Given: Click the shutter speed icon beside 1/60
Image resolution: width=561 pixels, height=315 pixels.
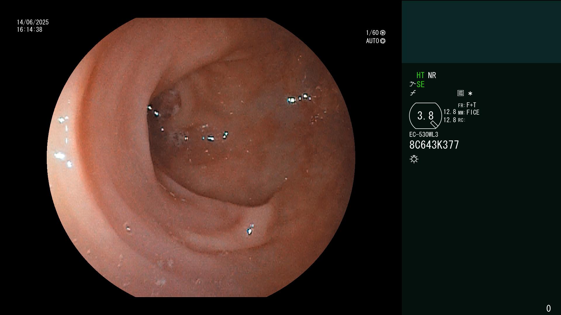Looking at the screenshot, I should pyautogui.click(x=383, y=33).
